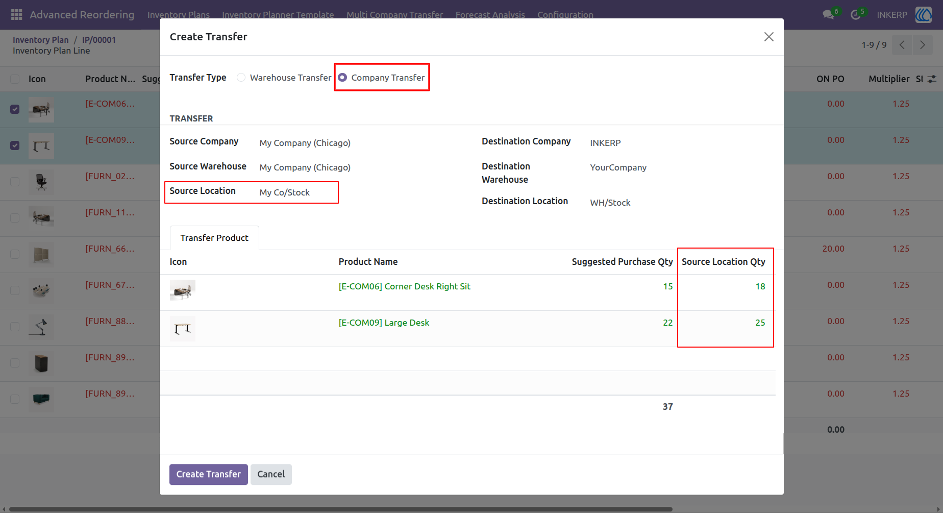Viewport: 943px width, 514px height.
Task: Click the INKERP user avatar logo
Action: coord(924,15)
